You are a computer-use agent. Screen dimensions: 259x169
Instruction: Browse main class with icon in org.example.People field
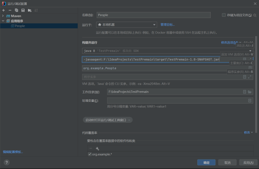[x=250, y=68]
